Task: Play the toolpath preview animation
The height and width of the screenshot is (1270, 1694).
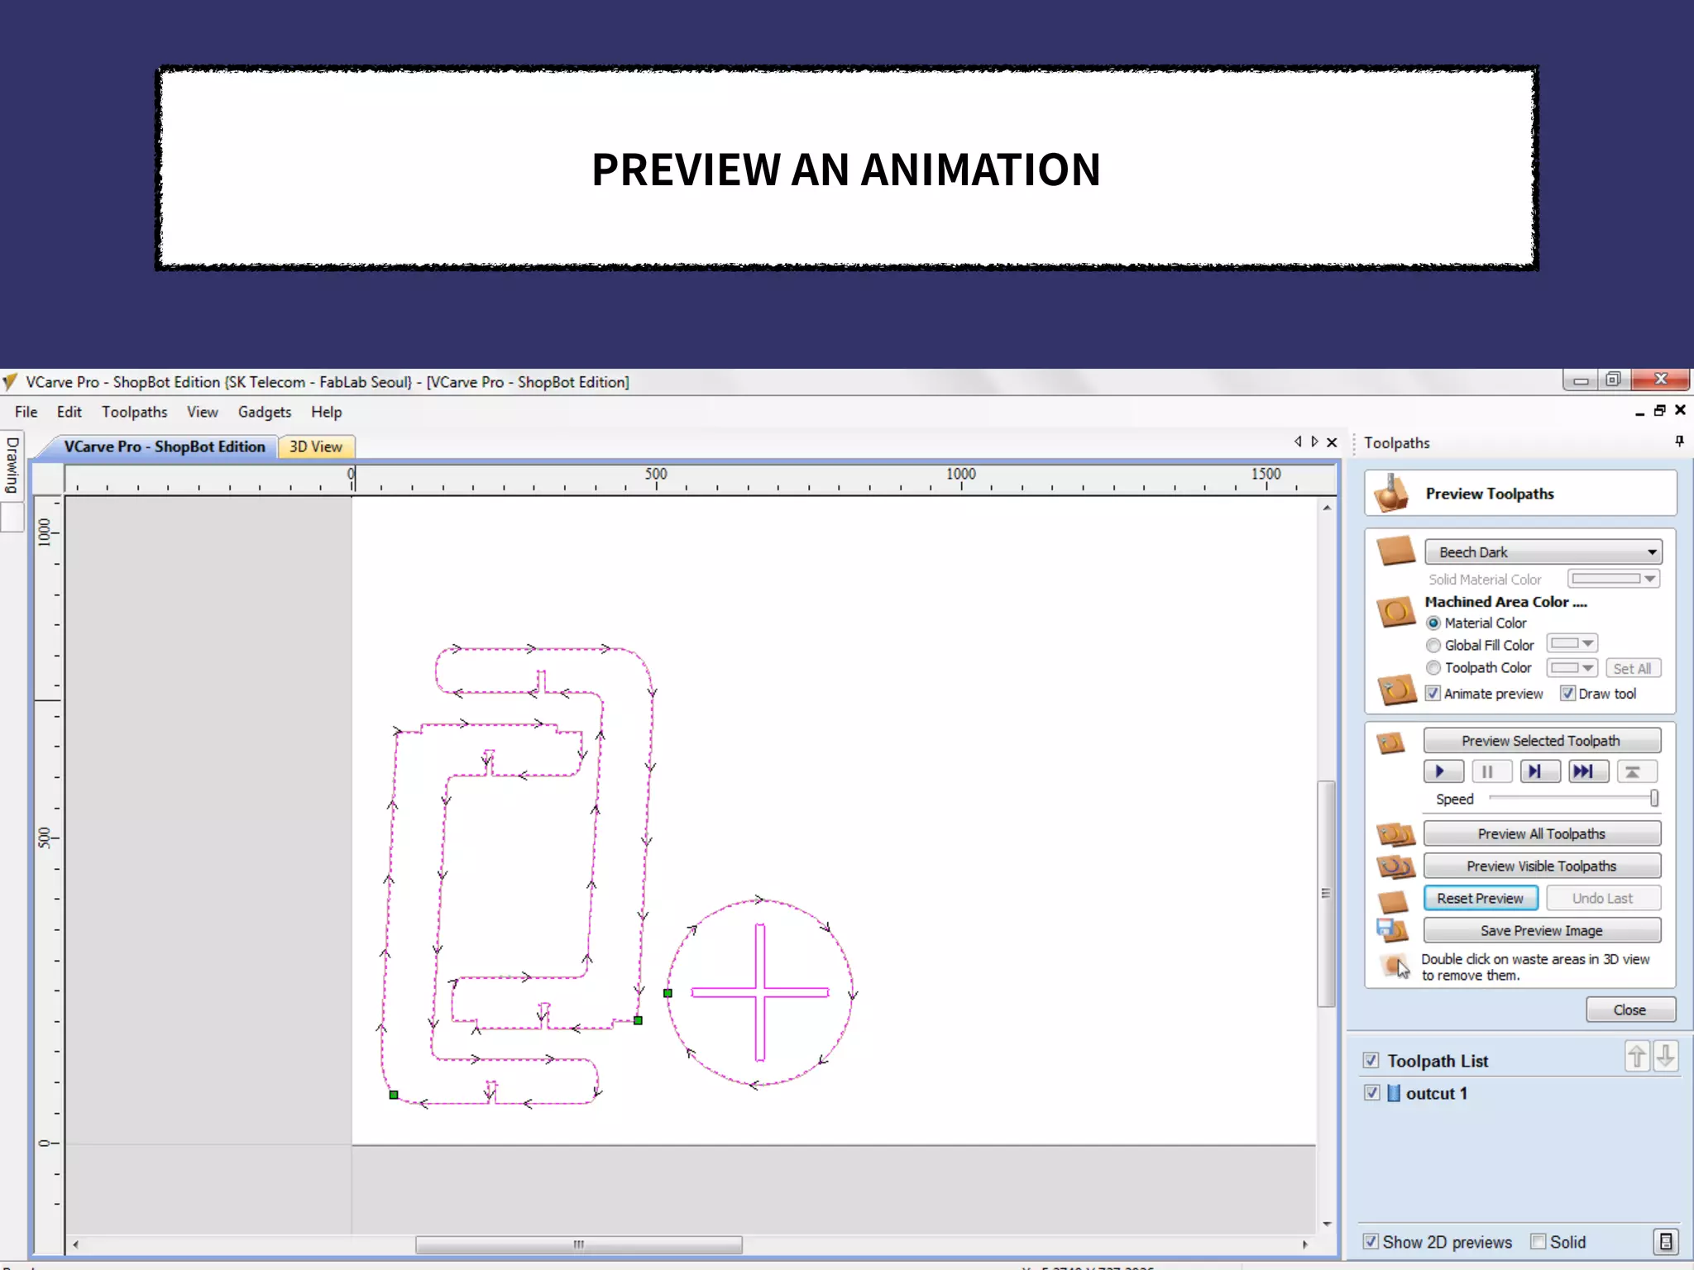Action: coord(1443,771)
